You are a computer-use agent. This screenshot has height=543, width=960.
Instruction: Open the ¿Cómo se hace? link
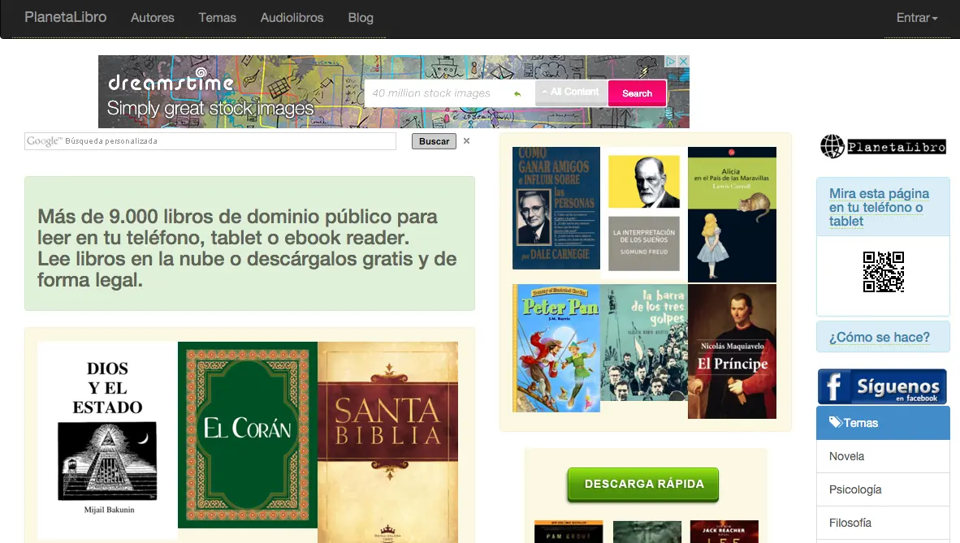click(x=879, y=338)
